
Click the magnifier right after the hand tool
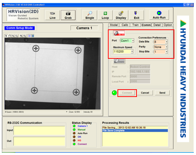click(x=13, y=36)
